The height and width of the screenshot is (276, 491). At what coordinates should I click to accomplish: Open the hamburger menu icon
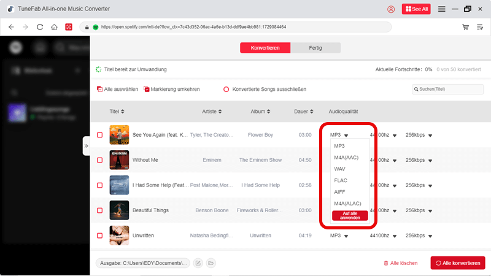coord(441,9)
